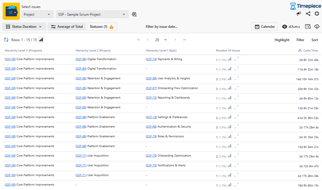Open the SSP-71 link in the Notifications & Alerts row
Image resolution: width=322 pixels, height=190 pixels.
81,165
